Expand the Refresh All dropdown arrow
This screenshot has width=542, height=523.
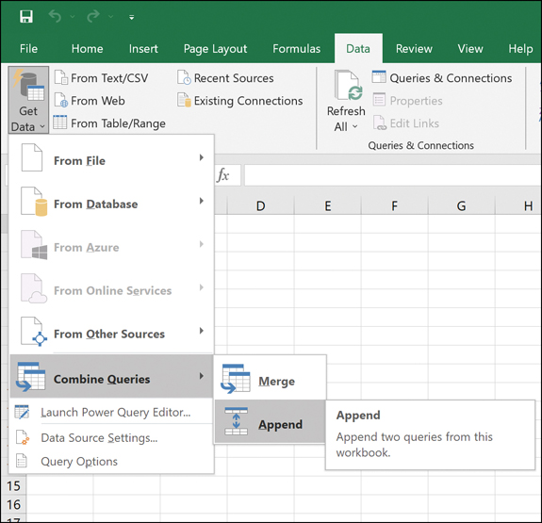355,127
